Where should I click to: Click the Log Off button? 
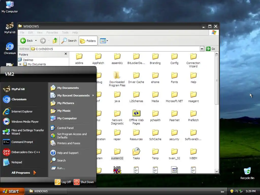63,182
